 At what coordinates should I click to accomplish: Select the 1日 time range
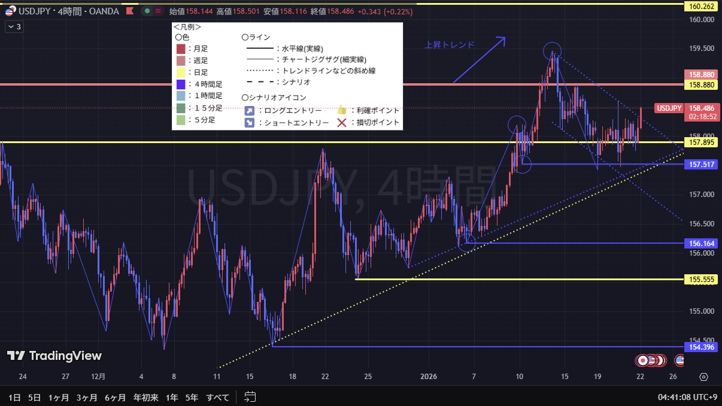click(15, 396)
